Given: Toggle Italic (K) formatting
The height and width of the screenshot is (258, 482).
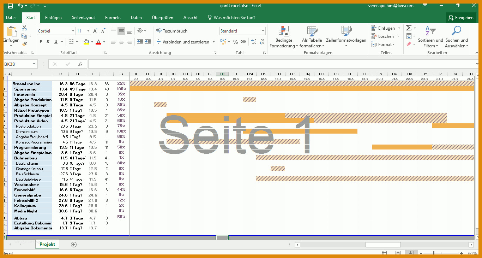Looking at the screenshot, I should point(48,42).
